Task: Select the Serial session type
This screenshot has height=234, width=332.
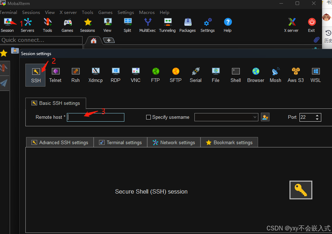Action: click(x=195, y=75)
